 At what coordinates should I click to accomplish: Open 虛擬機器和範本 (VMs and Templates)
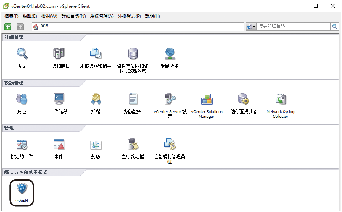click(x=96, y=53)
